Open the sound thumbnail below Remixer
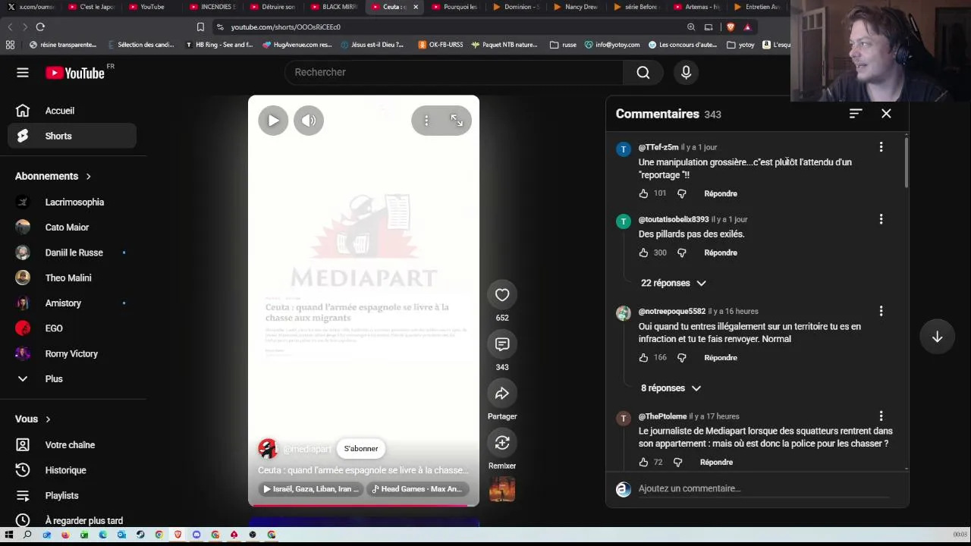971x546 pixels. coord(502,489)
